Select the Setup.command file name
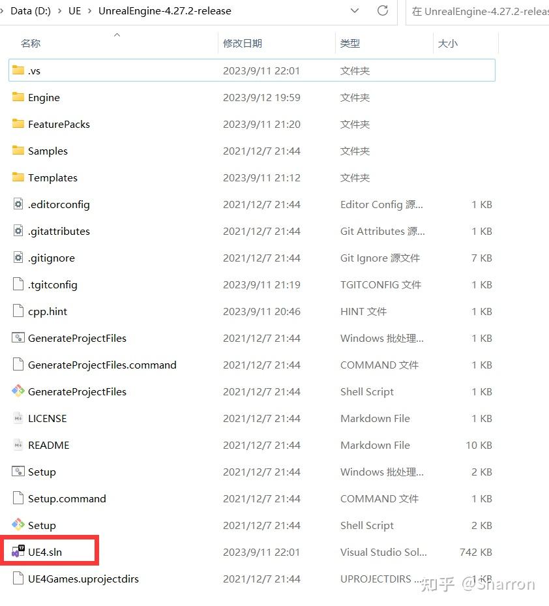Image resolution: width=549 pixels, height=606 pixels. (x=67, y=498)
